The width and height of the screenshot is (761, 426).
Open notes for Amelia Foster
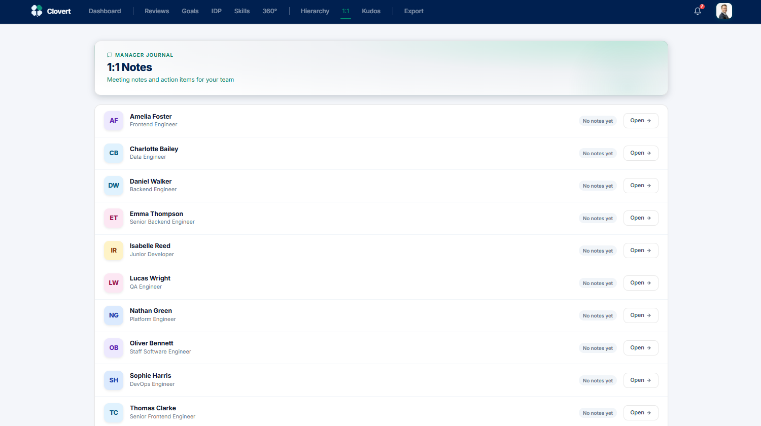pyautogui.click(x=641, y=121)
